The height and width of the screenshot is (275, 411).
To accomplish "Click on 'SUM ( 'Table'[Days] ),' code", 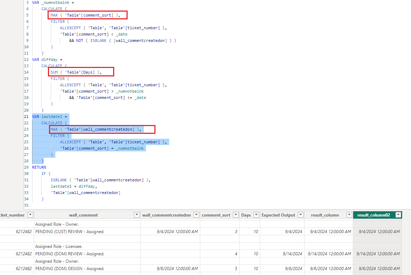I will (76, 72).
